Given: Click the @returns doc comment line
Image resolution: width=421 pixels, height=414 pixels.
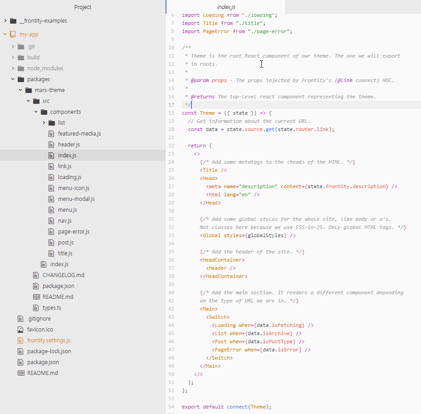Looking at the screenshot, I should (x=280, y=97).
